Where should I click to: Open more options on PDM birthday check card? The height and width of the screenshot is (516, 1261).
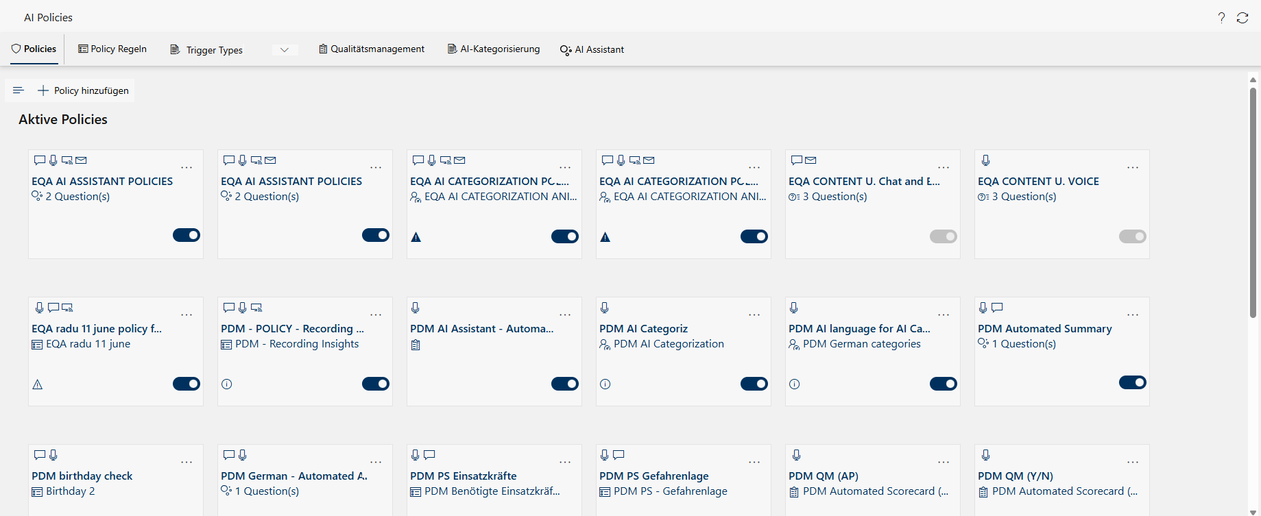187,463
